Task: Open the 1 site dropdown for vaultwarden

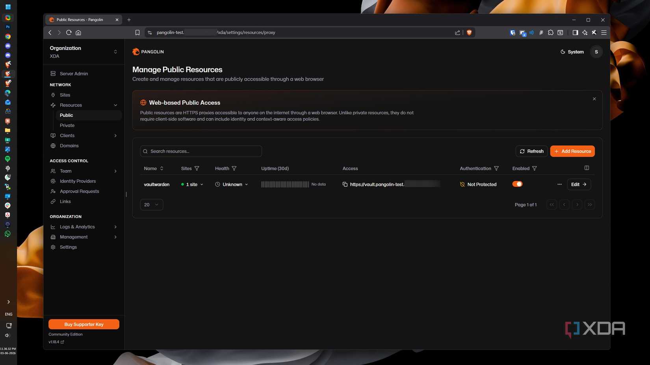Action: tap(192, 184)
